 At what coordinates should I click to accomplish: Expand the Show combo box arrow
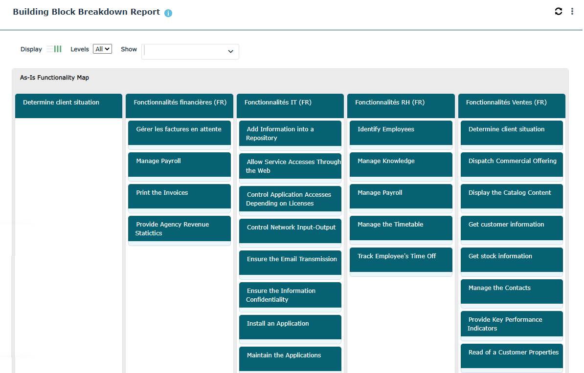[231, 52]
